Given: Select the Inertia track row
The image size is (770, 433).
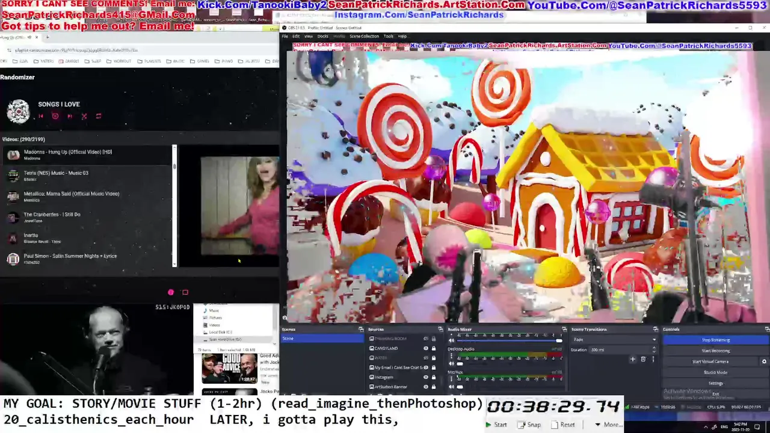Looking at the screenshot, I should [87, 238].
